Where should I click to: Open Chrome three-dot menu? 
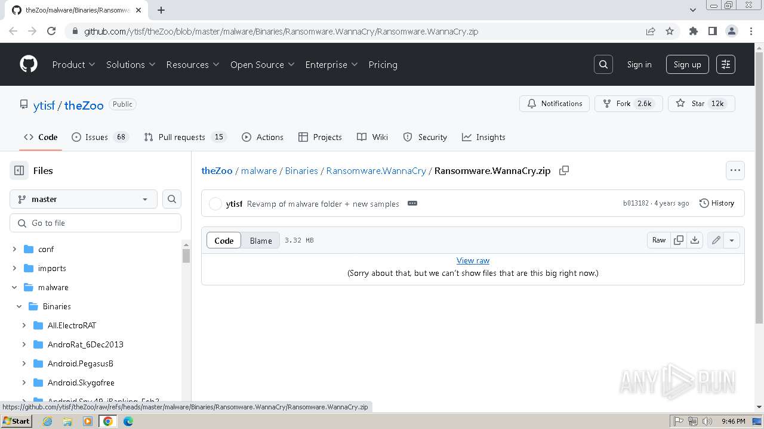click(x=751, y=31)
